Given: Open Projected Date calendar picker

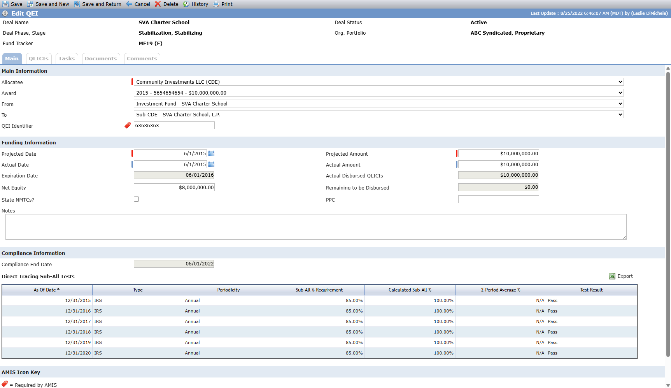Looking at the screenshot, I should [x=211, y=153].
